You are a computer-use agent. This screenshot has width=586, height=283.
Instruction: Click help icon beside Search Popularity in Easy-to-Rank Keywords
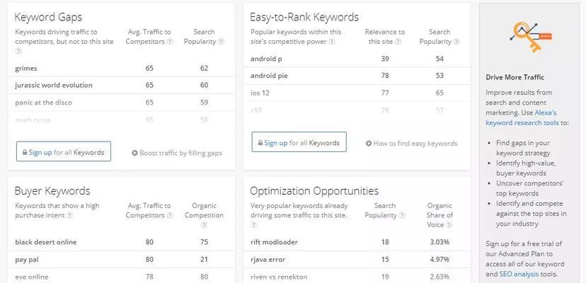pyautogui.click(x=456, y=42)
